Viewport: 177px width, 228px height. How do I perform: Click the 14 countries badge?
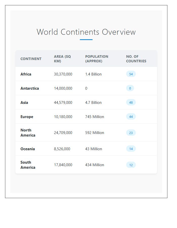(x=131, y=149)
